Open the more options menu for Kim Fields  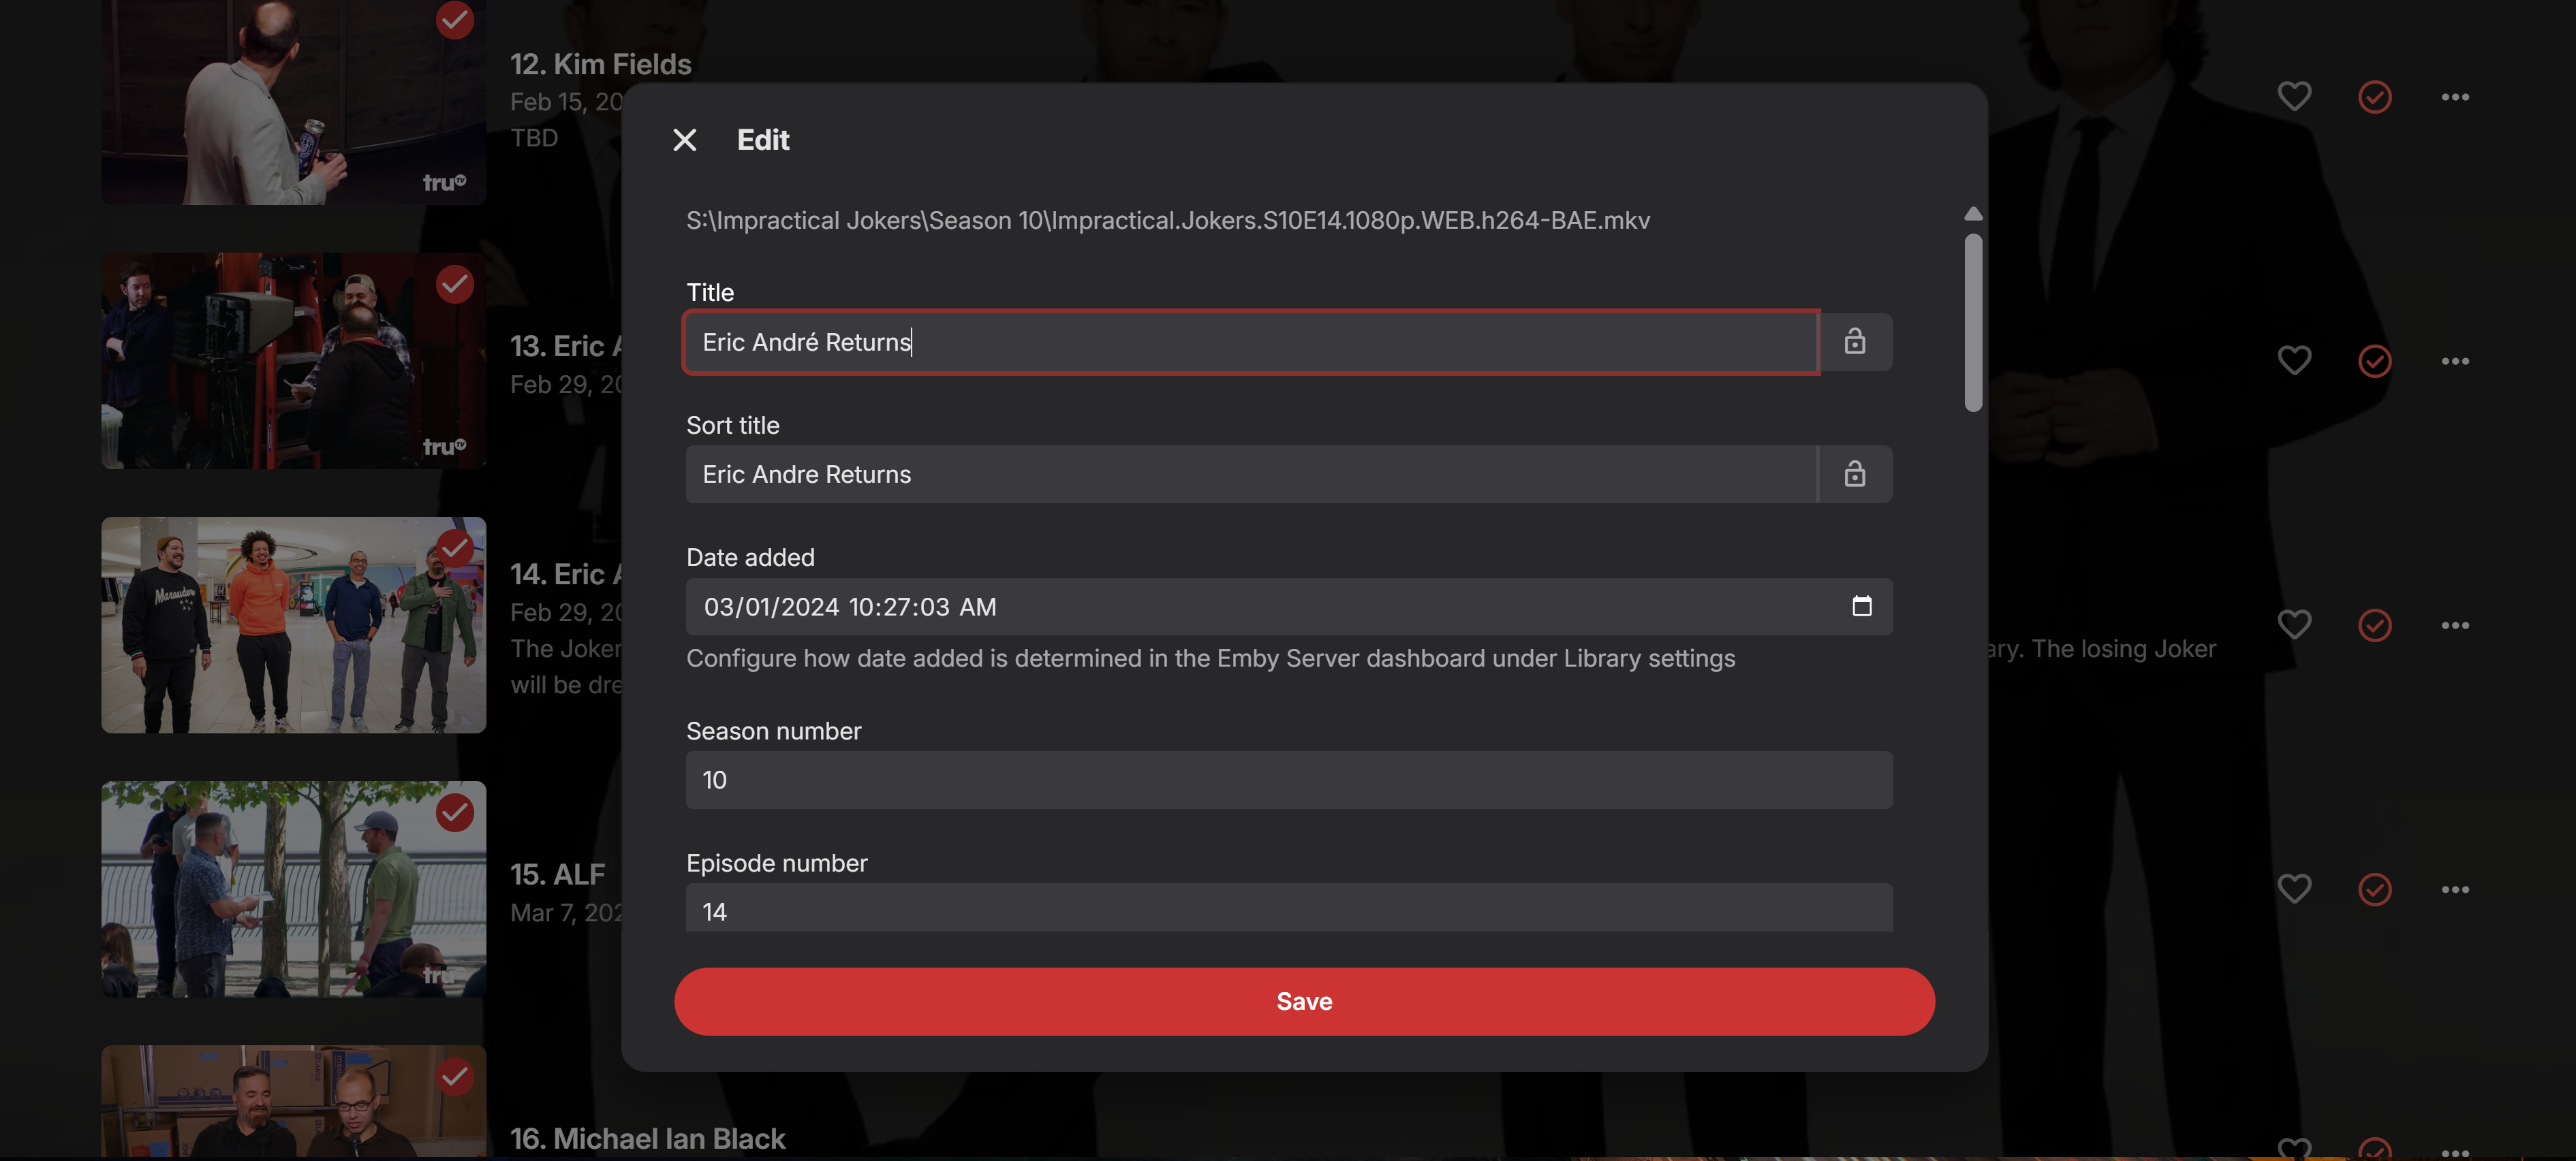pyautogui.click(x=2455, y=97)
